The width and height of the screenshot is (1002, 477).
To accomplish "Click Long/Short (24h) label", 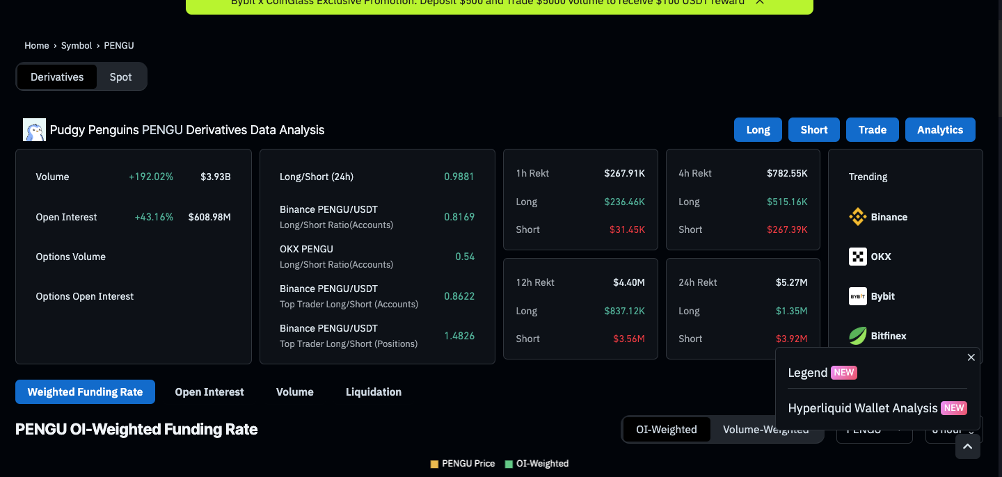I will point(317,177).
